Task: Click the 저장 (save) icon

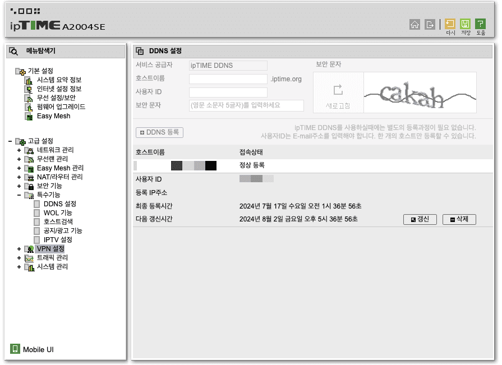Action: point(466,24)
